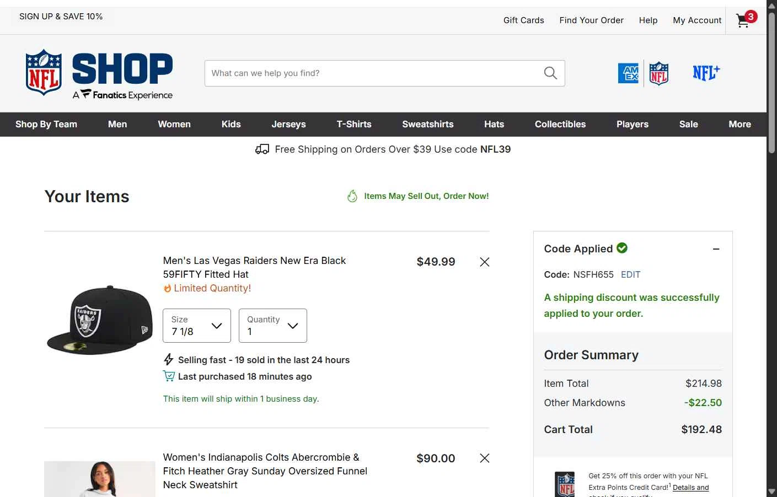Open the NFL+ logo link
Viewport: 777px width, 497px height.
pyautogui.click(x=706, y=73)
